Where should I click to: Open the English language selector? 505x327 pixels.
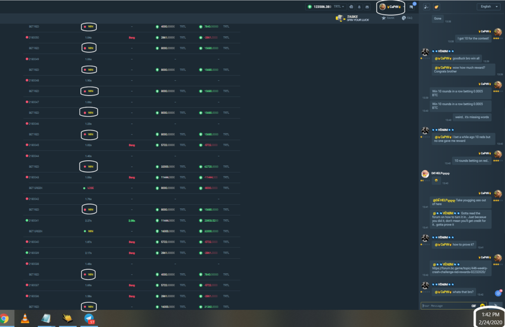pos(487,7)
